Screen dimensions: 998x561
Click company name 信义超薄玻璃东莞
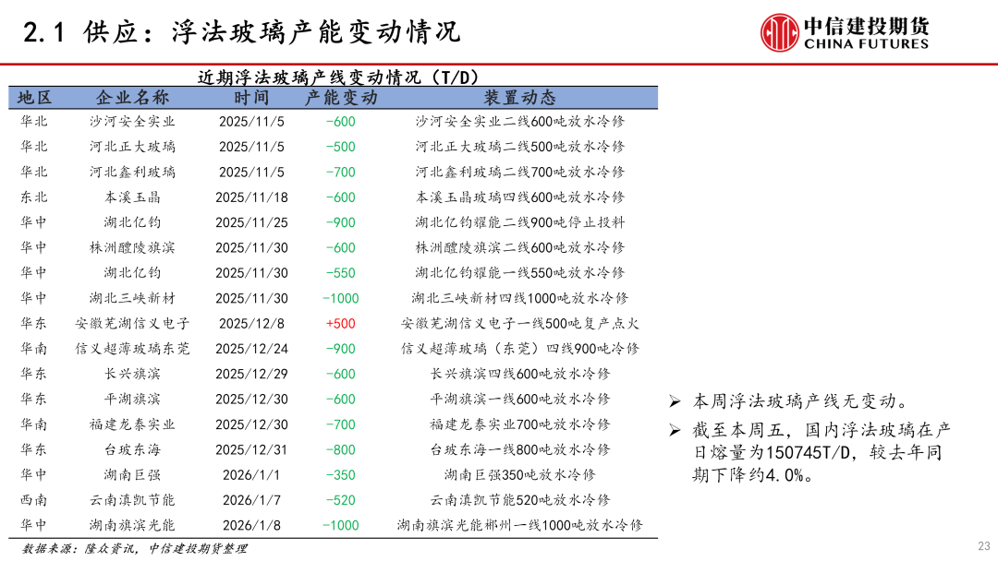coord(132,349)
